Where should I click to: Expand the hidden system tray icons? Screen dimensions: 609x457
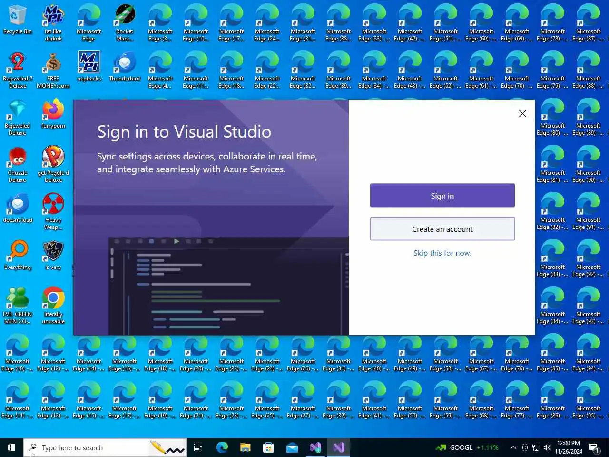(x=513, y=447)
